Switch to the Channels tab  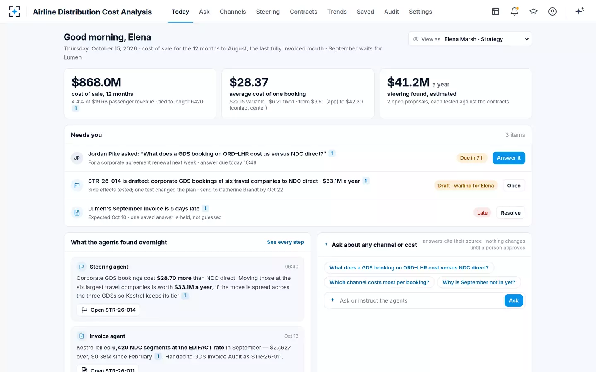pyautogui.click(x=233, y=12)
